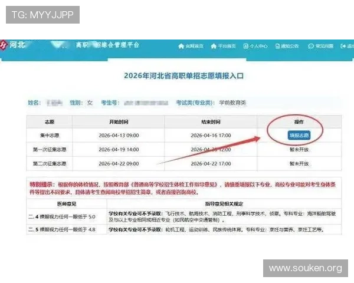Click the blurred 考生号 value
This screenshot has height=283, width=354.
point(146,103)
